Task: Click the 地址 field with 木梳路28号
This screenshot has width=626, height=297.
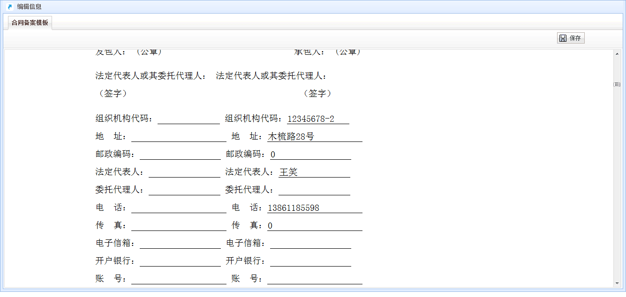Action: 315,137
